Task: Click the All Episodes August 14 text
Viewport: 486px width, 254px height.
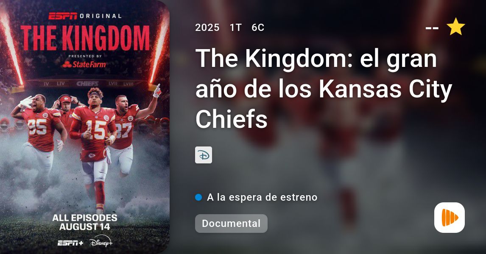Action: click(x=85, y=222)
